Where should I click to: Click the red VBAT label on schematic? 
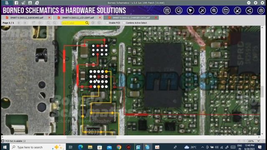(x=136, y=115)
